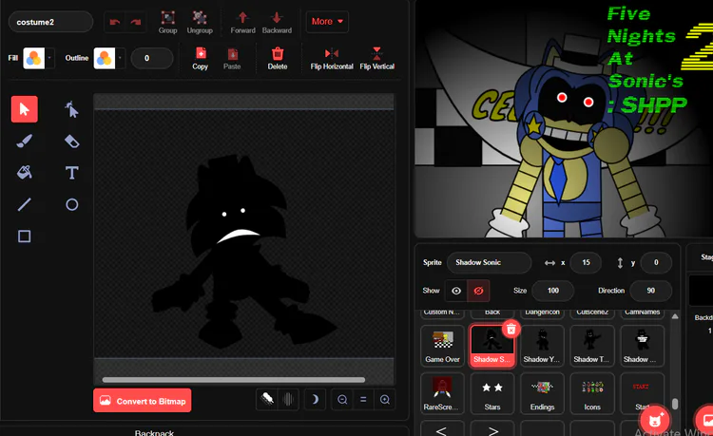Open the Outline color picker
Screen dimensions: 713x436
pyautogui.click(x=105, y=58)
